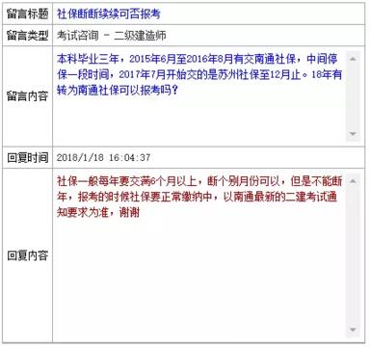Click the reply time value 2018/1/18 16:04:37
This screenshot has height=348, width=370.
click(103, 157)
